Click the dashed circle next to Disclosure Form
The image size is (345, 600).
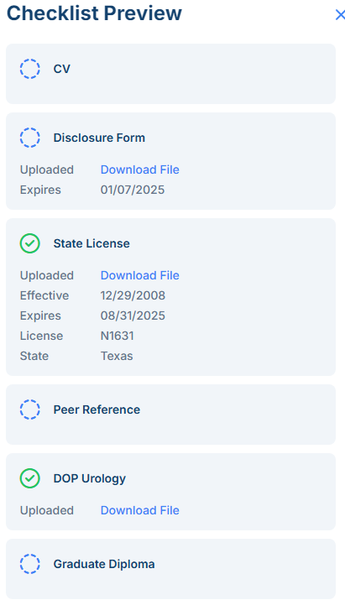tap(30, 138)
